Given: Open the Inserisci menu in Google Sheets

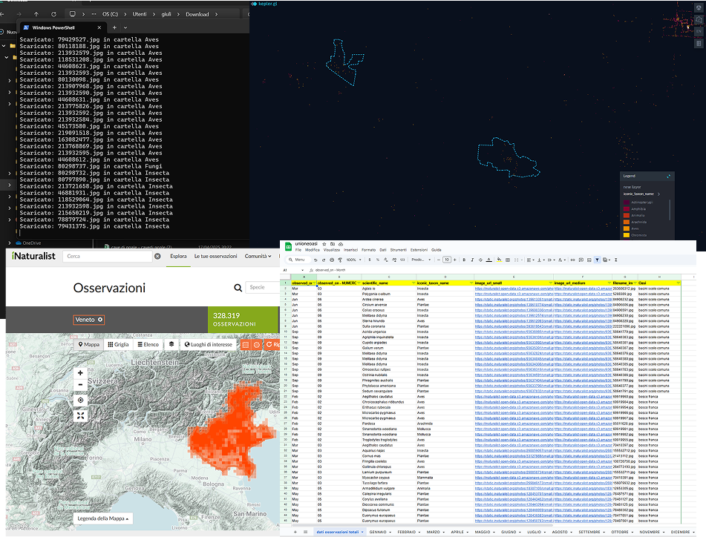Looking at the screenshot, I should [x=350, y=250].
